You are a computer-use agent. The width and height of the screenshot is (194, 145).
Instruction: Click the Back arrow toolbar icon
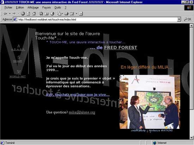5,14
